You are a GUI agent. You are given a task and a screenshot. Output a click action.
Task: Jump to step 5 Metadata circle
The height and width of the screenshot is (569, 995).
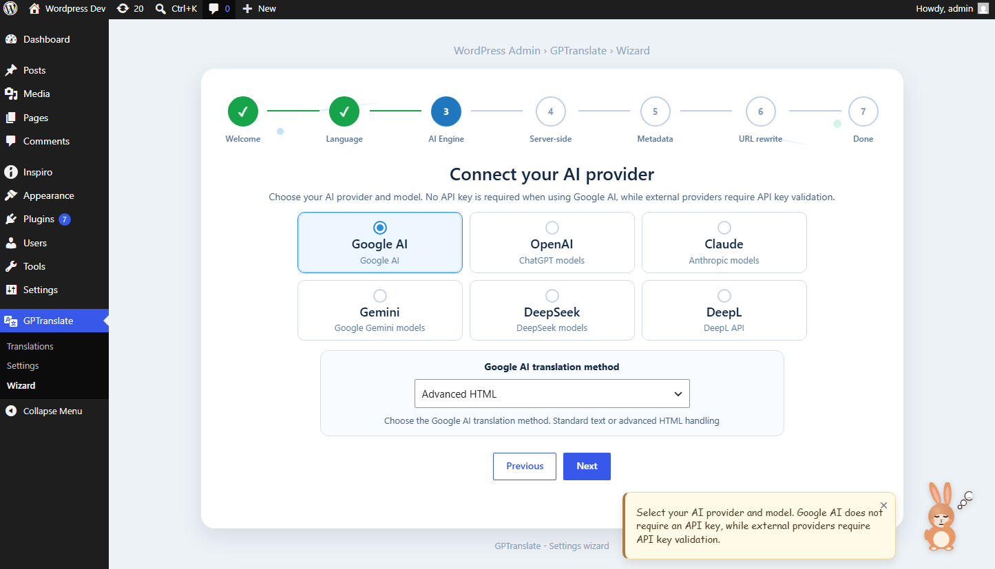656,111
